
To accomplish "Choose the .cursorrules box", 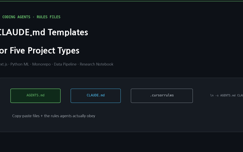I will click(162, 96).
